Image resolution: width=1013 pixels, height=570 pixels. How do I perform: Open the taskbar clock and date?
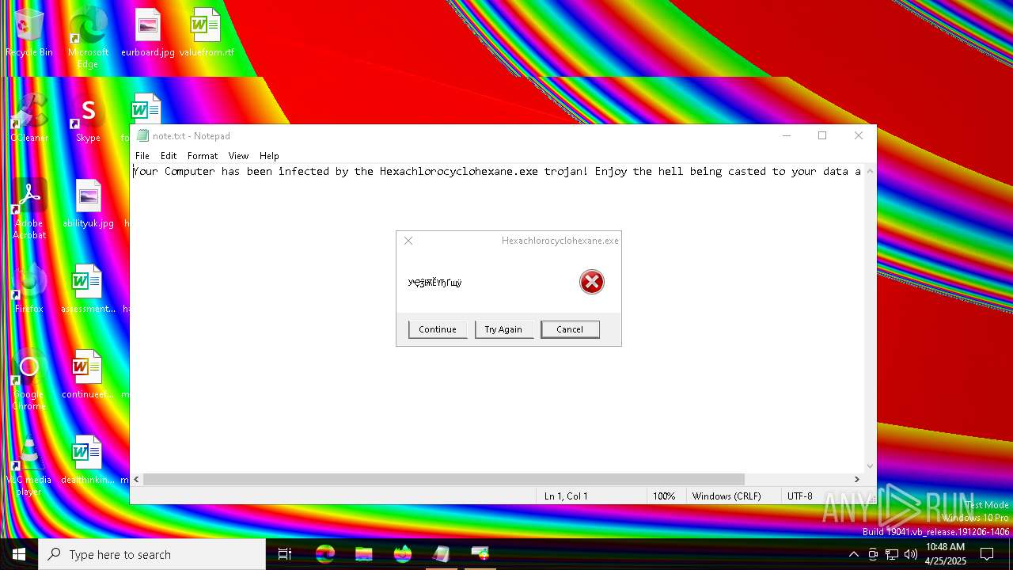[946, 554]
